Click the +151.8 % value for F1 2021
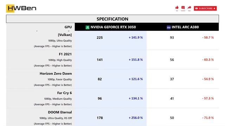The image size is (225, 126). click(x=136, y=59)
